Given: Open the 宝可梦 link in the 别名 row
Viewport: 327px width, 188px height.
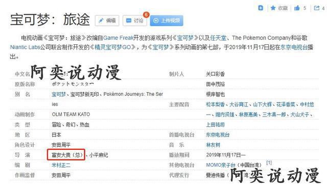Looking at the screenshot, I should (x=59, y=94).
